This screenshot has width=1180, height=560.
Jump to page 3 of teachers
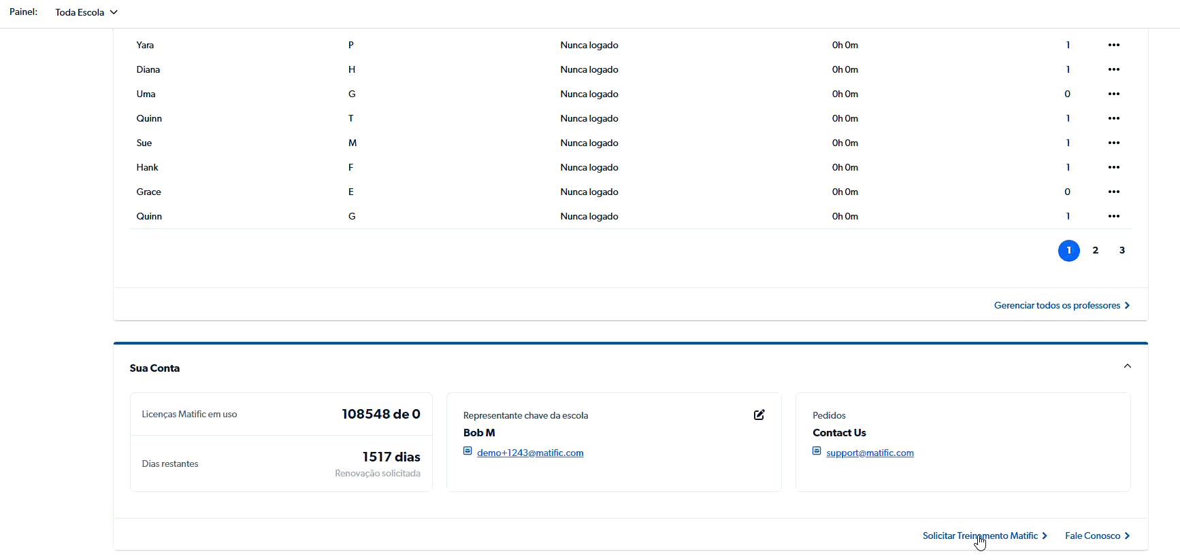tap(1121, 250)
